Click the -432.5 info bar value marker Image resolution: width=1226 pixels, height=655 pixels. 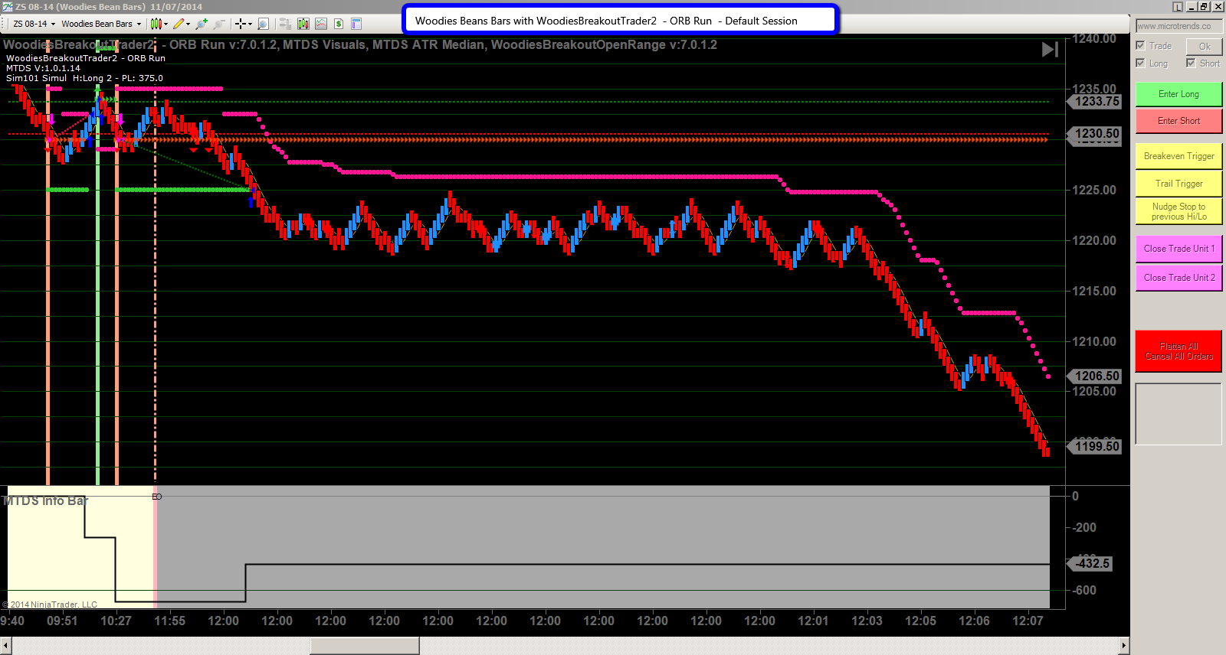point(1090,563)
